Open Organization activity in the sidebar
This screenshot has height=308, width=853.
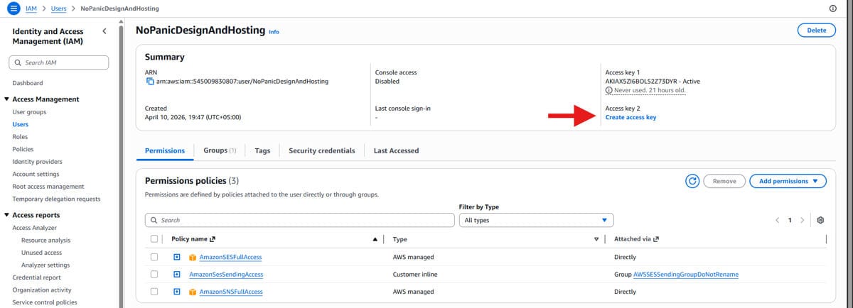click(42, 290)
